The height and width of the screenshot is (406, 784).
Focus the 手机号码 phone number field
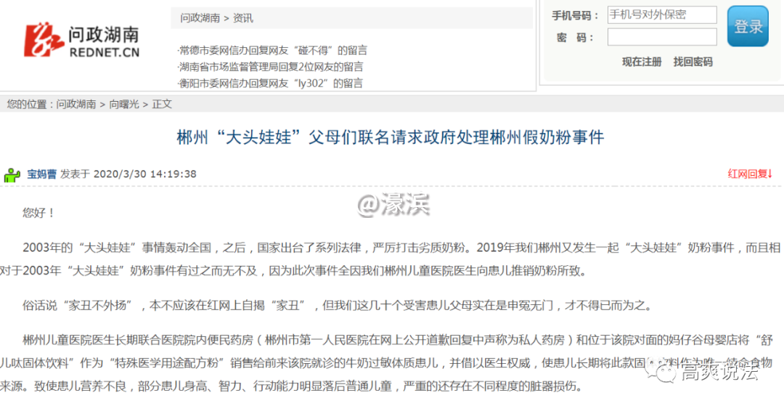pyautogui.click(x=661, y=15)
